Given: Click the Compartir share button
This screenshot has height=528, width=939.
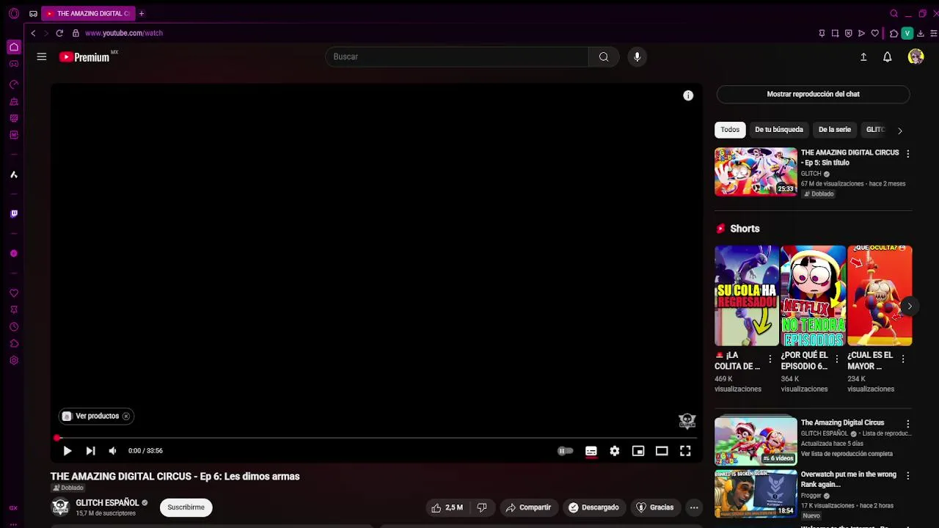Looking at the screenshot, I should (x=528, y=507).
